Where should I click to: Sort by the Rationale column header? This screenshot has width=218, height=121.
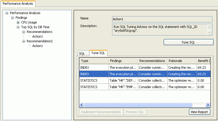pyautogui.click(x=182, y=61)
